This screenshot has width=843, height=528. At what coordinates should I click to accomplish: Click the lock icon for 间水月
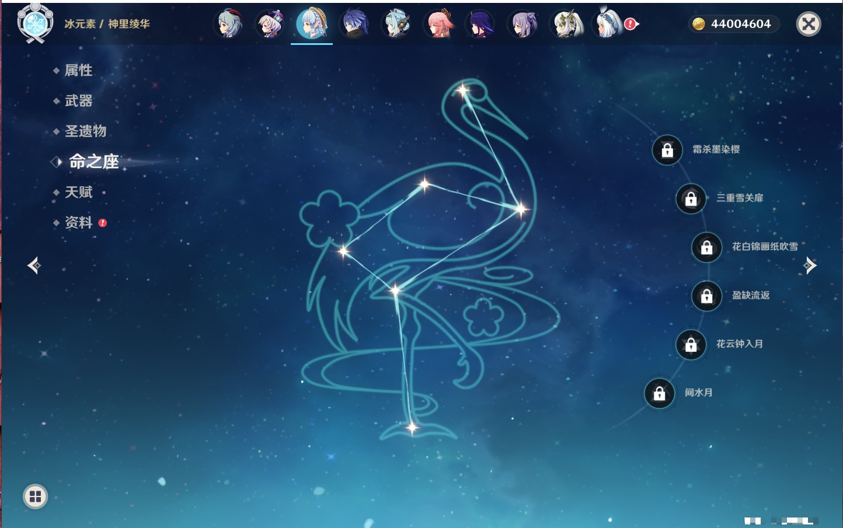[x=659, y=393]
